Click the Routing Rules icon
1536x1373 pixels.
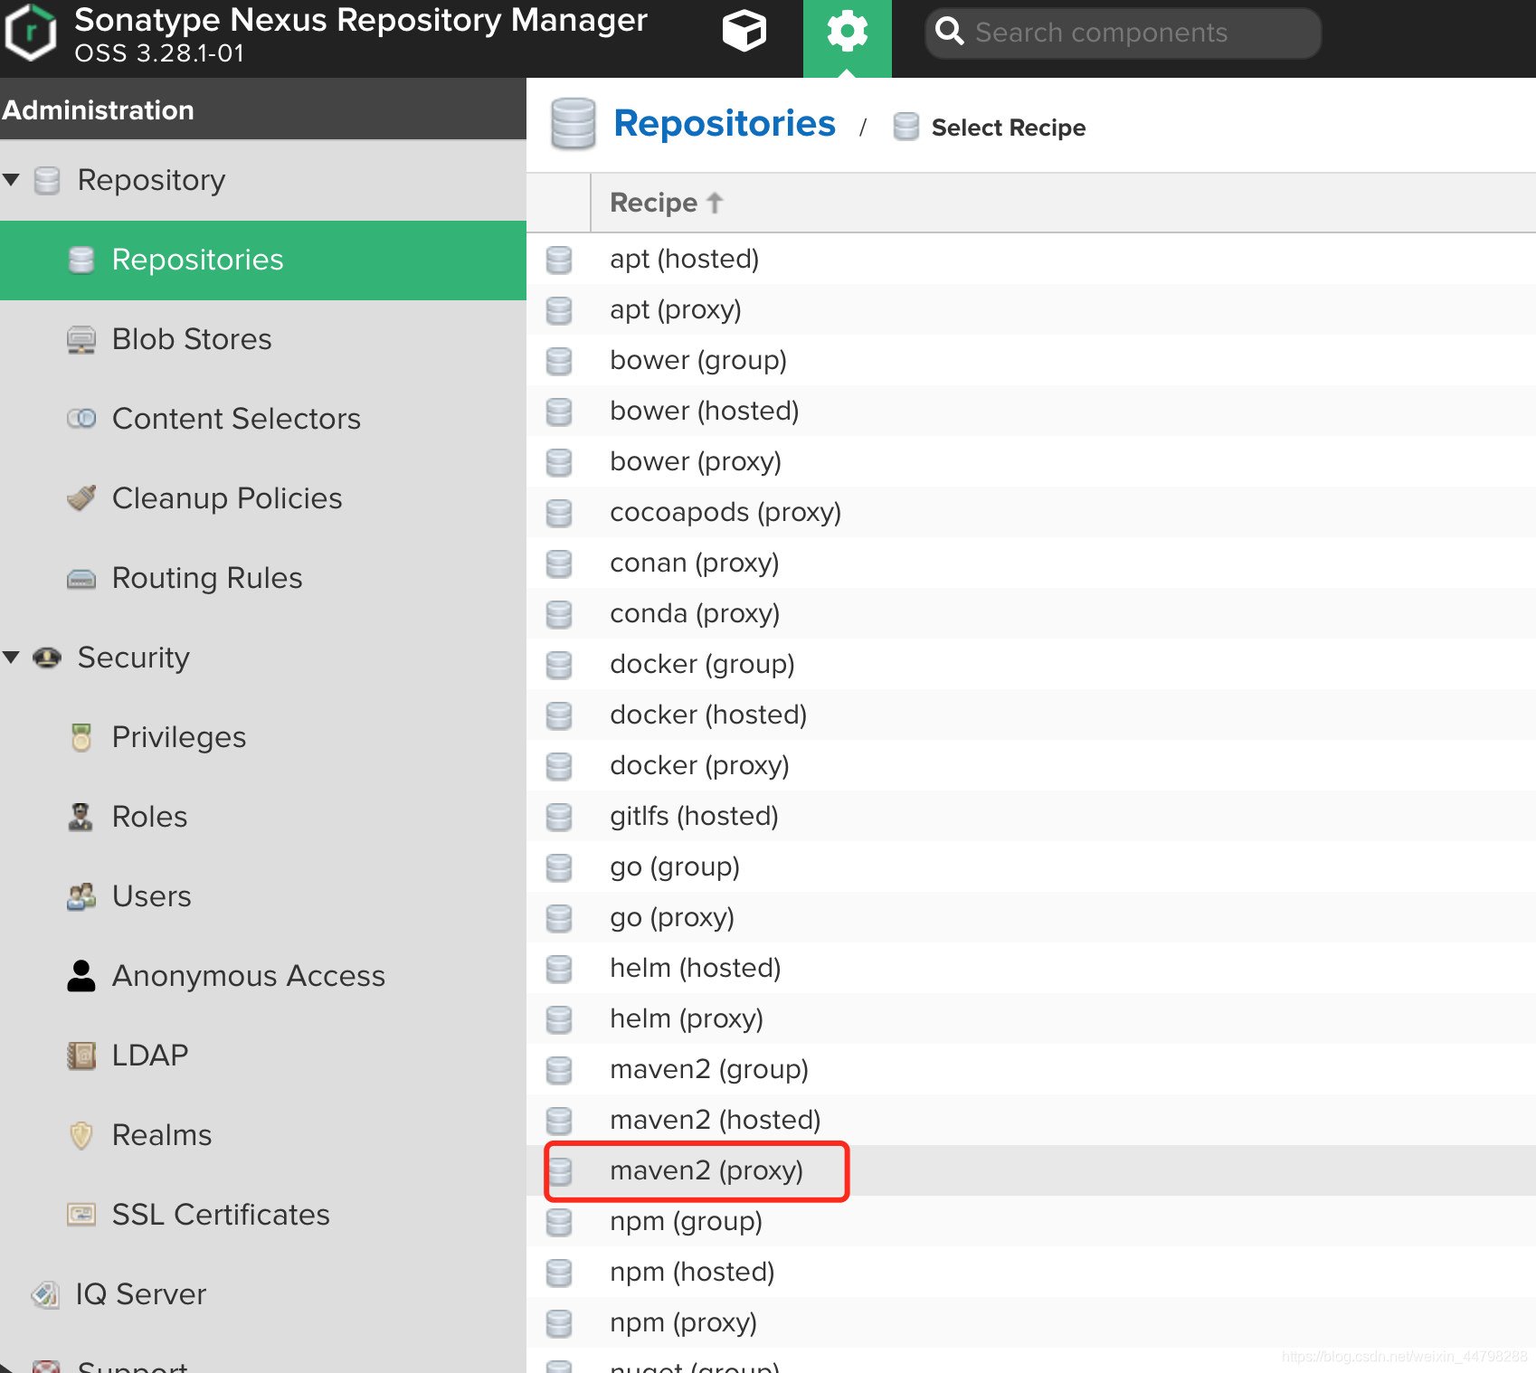(81, 579)
